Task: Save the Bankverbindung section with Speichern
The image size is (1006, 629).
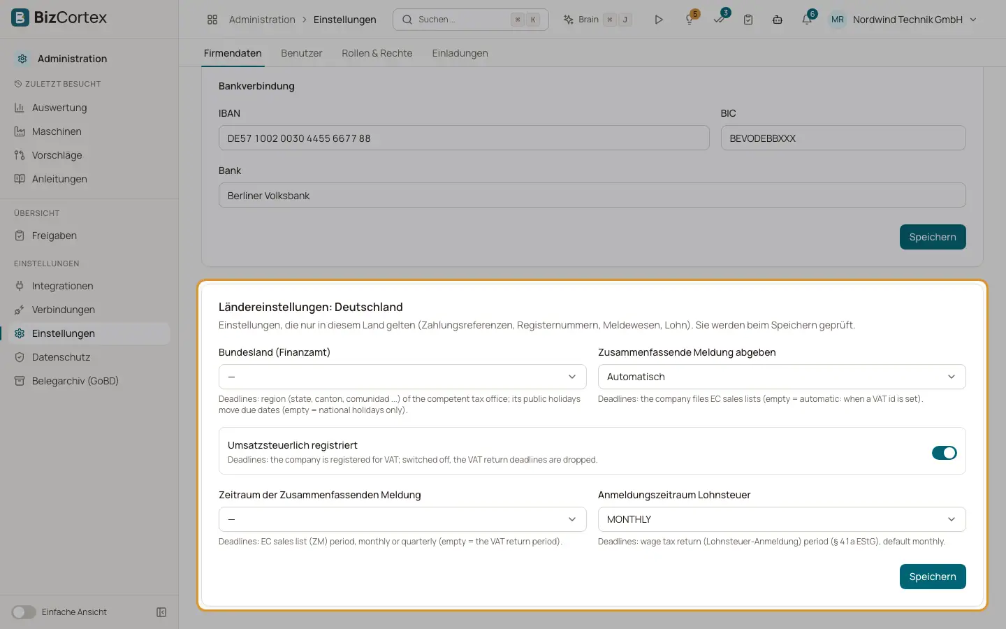Action: point(933,237)
